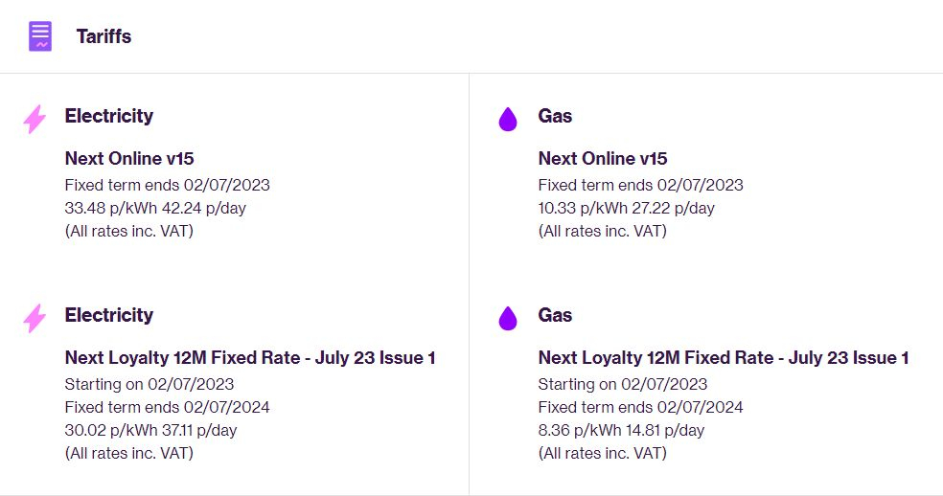This screenshot has height=496, width=943.
Task: Click the lightning icon beside Next Loyalty 12M tariff
Action: click(34, 318)
